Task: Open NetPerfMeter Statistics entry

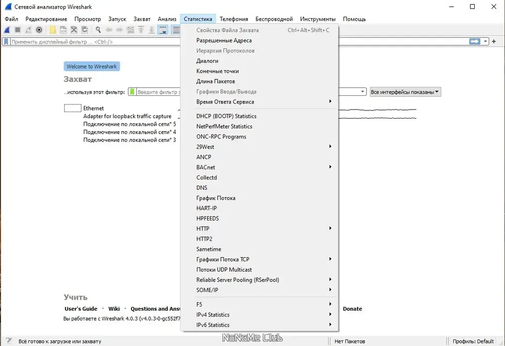Action: point(260,127)
